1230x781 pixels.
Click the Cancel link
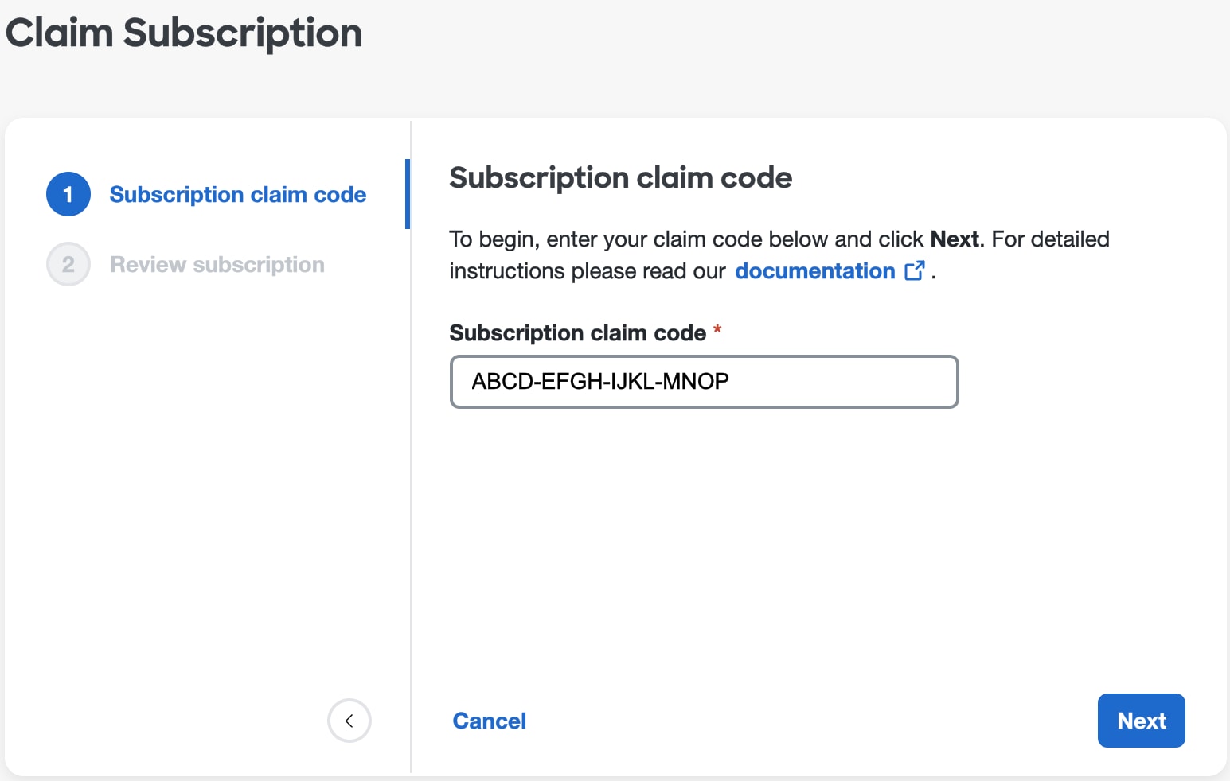(490, 721)
